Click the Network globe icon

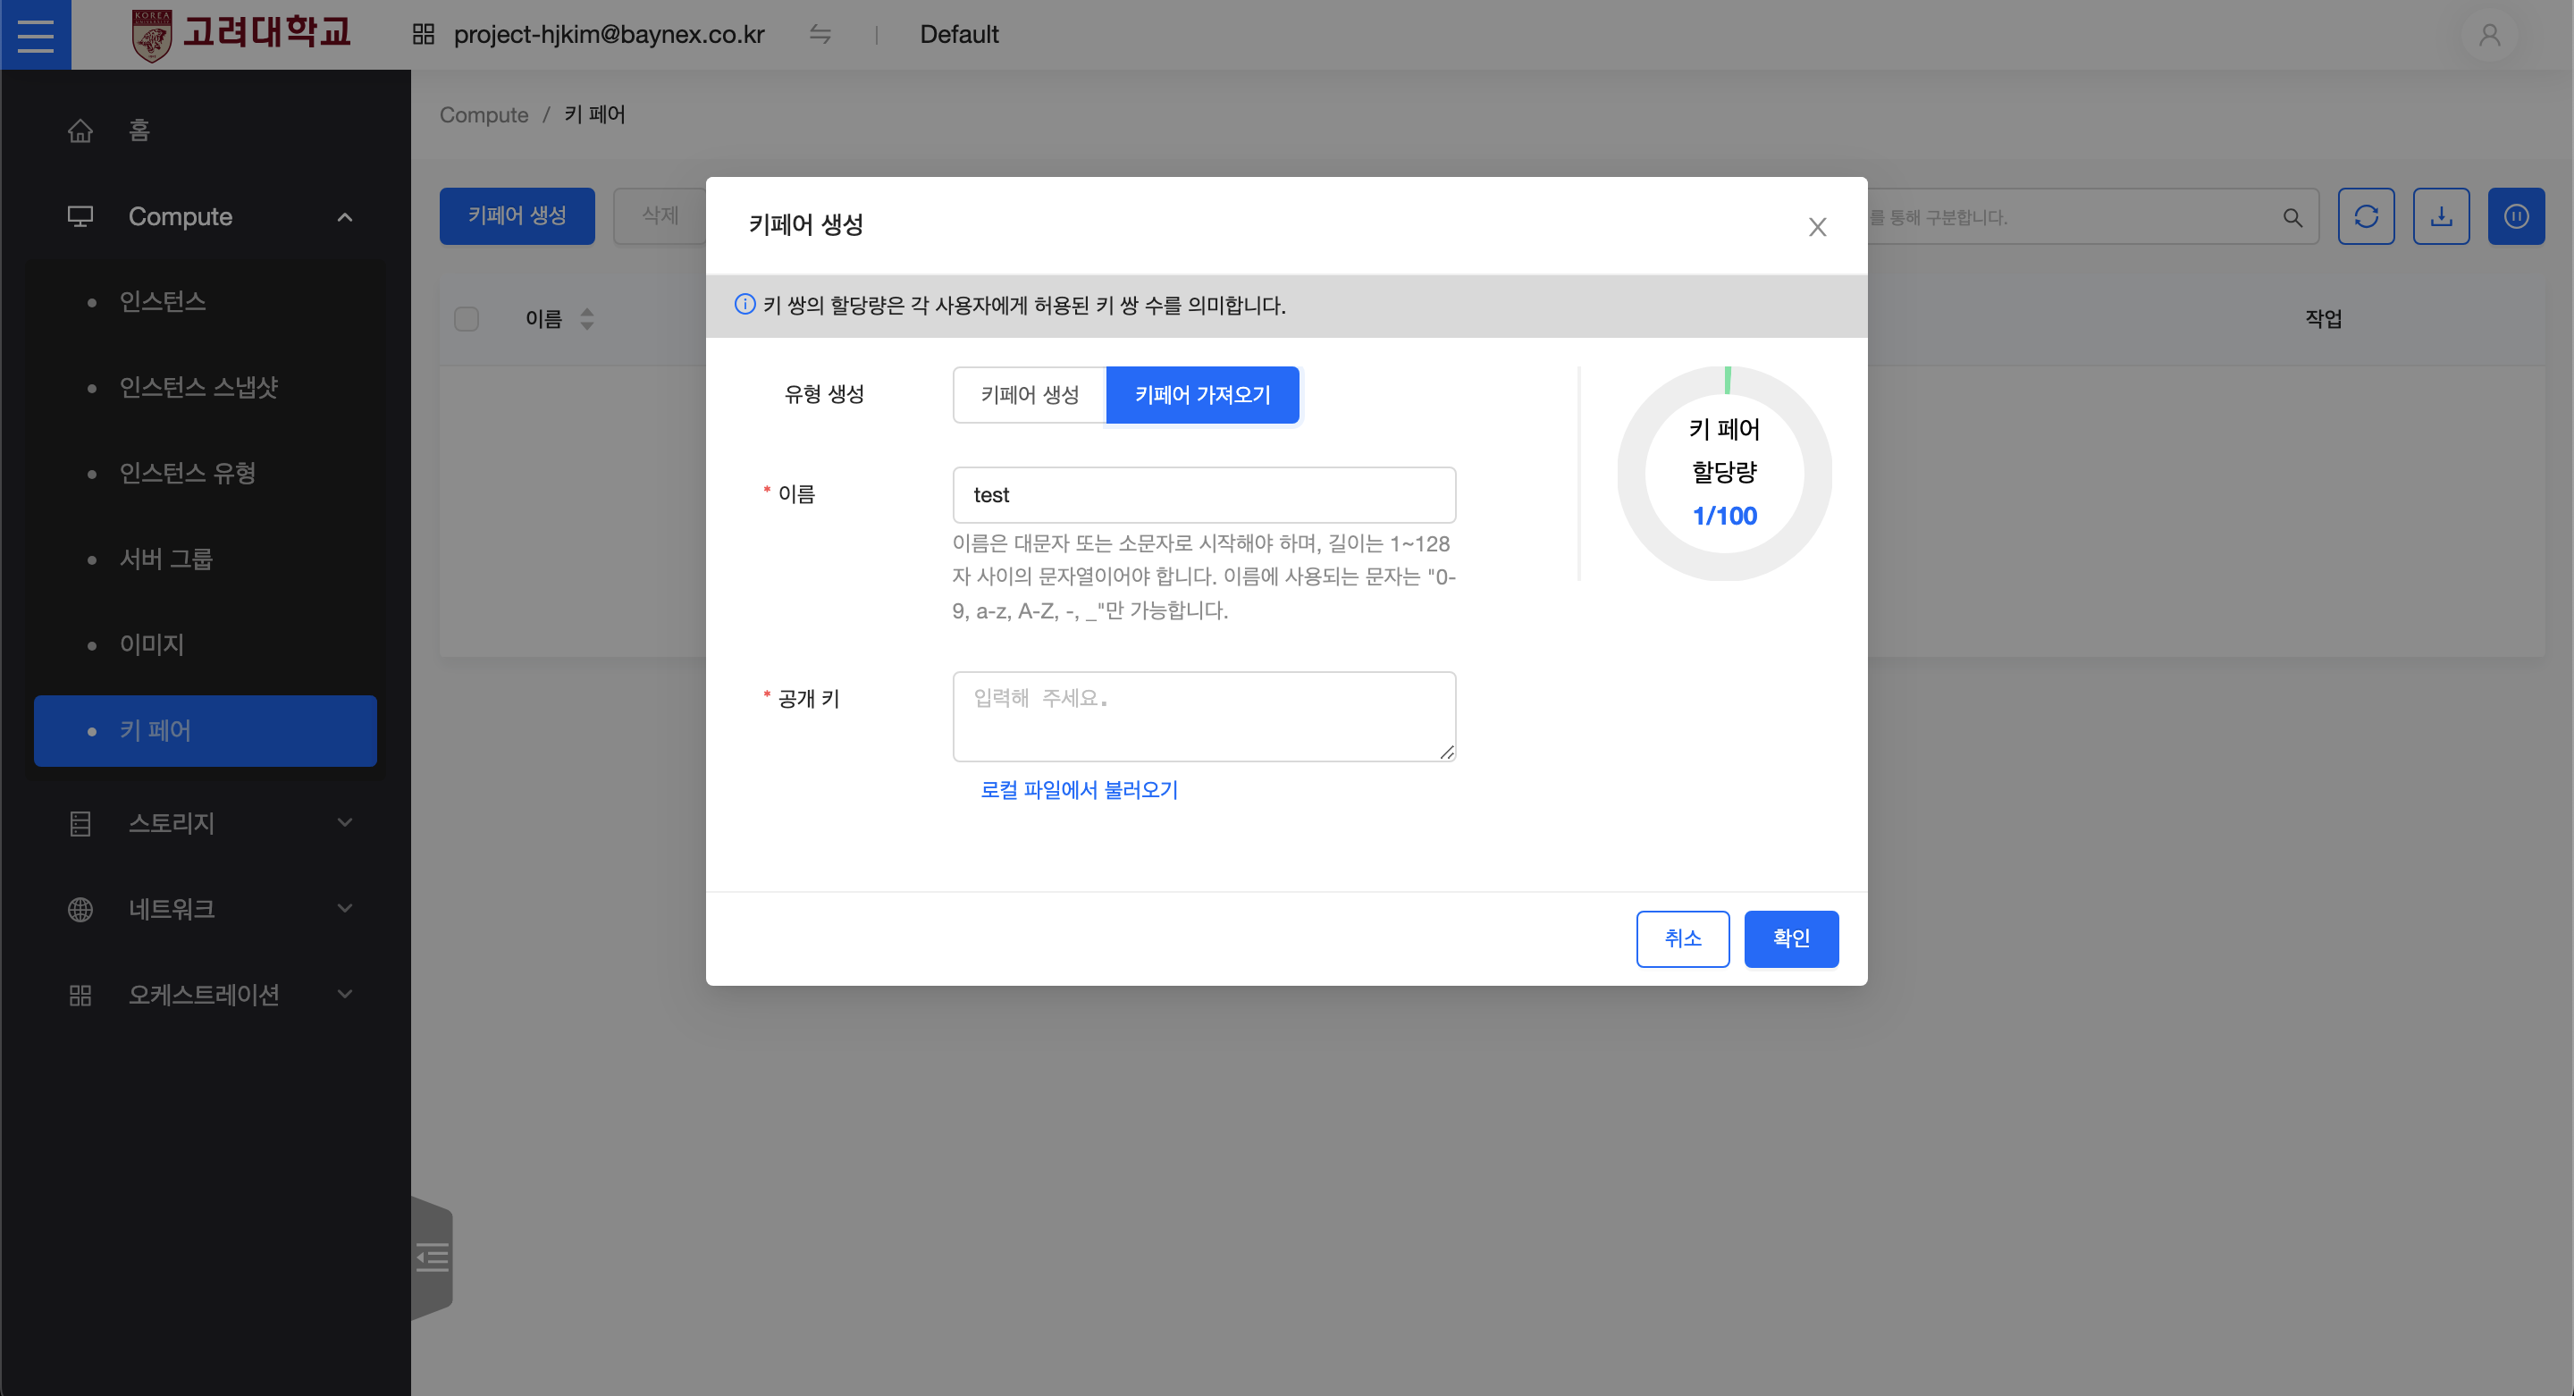point(80,909)
